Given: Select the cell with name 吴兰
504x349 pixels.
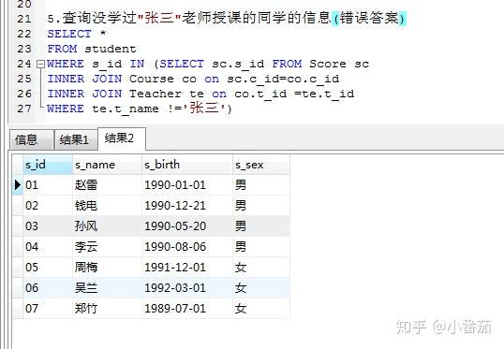Looking at the screenshot, I should click(x=107, y=287).
